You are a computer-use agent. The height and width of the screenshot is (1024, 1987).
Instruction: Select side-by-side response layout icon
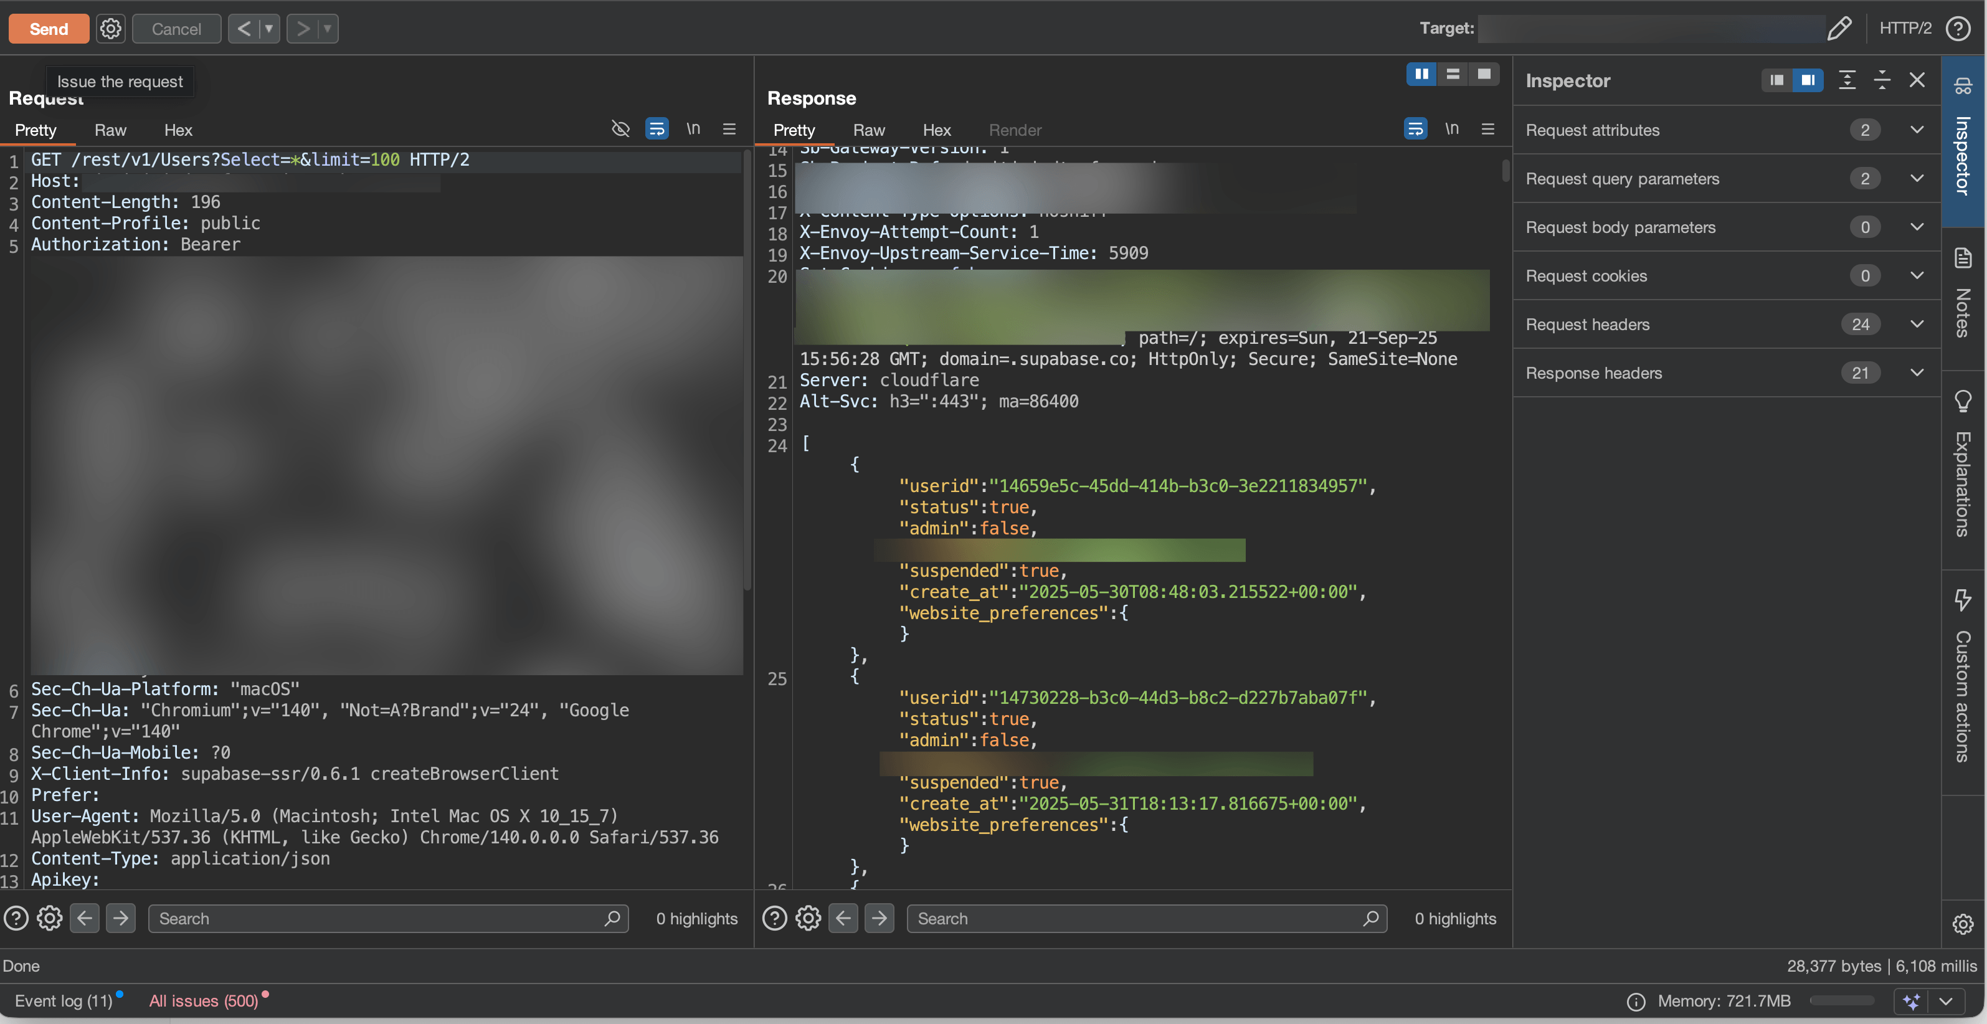tap(1421, 74)
